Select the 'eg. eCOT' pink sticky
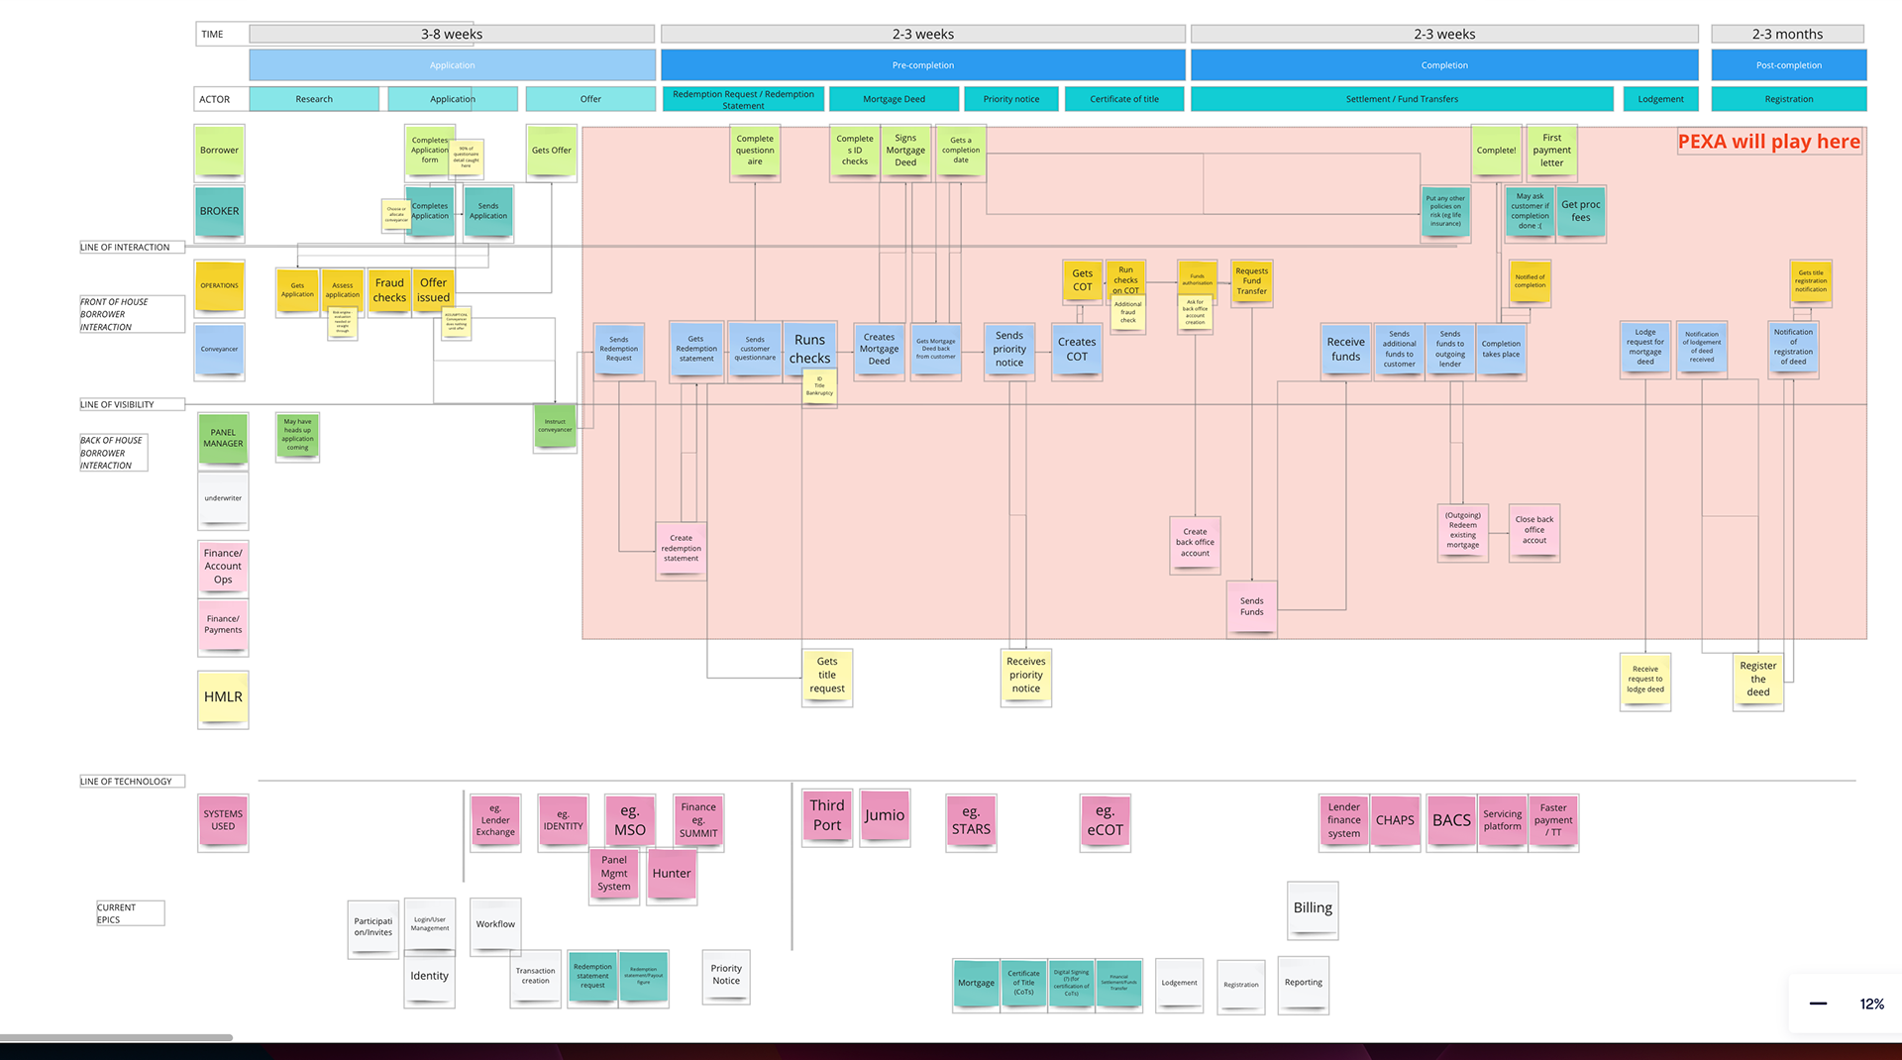 pyautogui.click(x=1106, y=821)
